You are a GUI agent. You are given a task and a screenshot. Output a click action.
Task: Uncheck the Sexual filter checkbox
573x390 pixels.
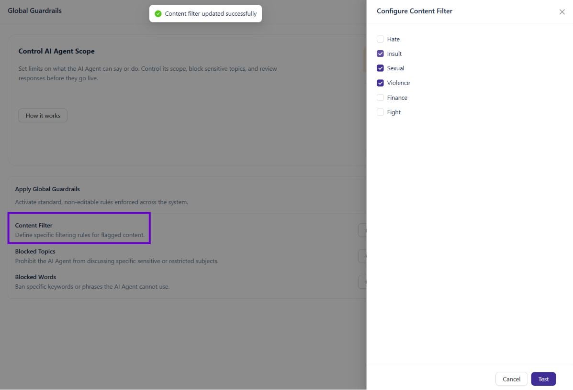coord(380,68)
